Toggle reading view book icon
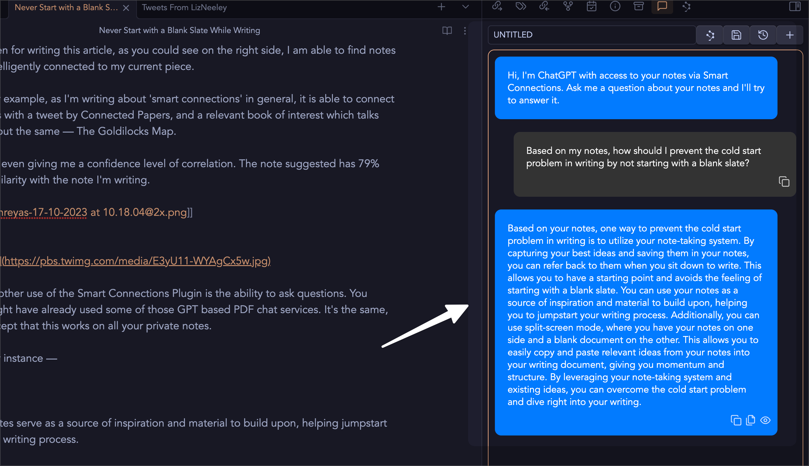This screenshot has width=809, height=466. point(447,31)
